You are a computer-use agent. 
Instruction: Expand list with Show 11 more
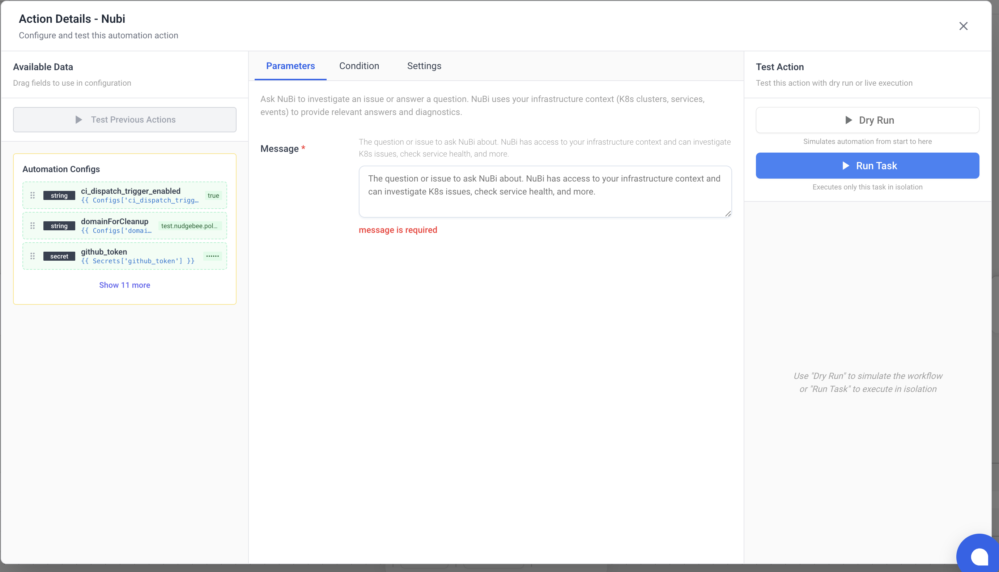pos(124,285)
